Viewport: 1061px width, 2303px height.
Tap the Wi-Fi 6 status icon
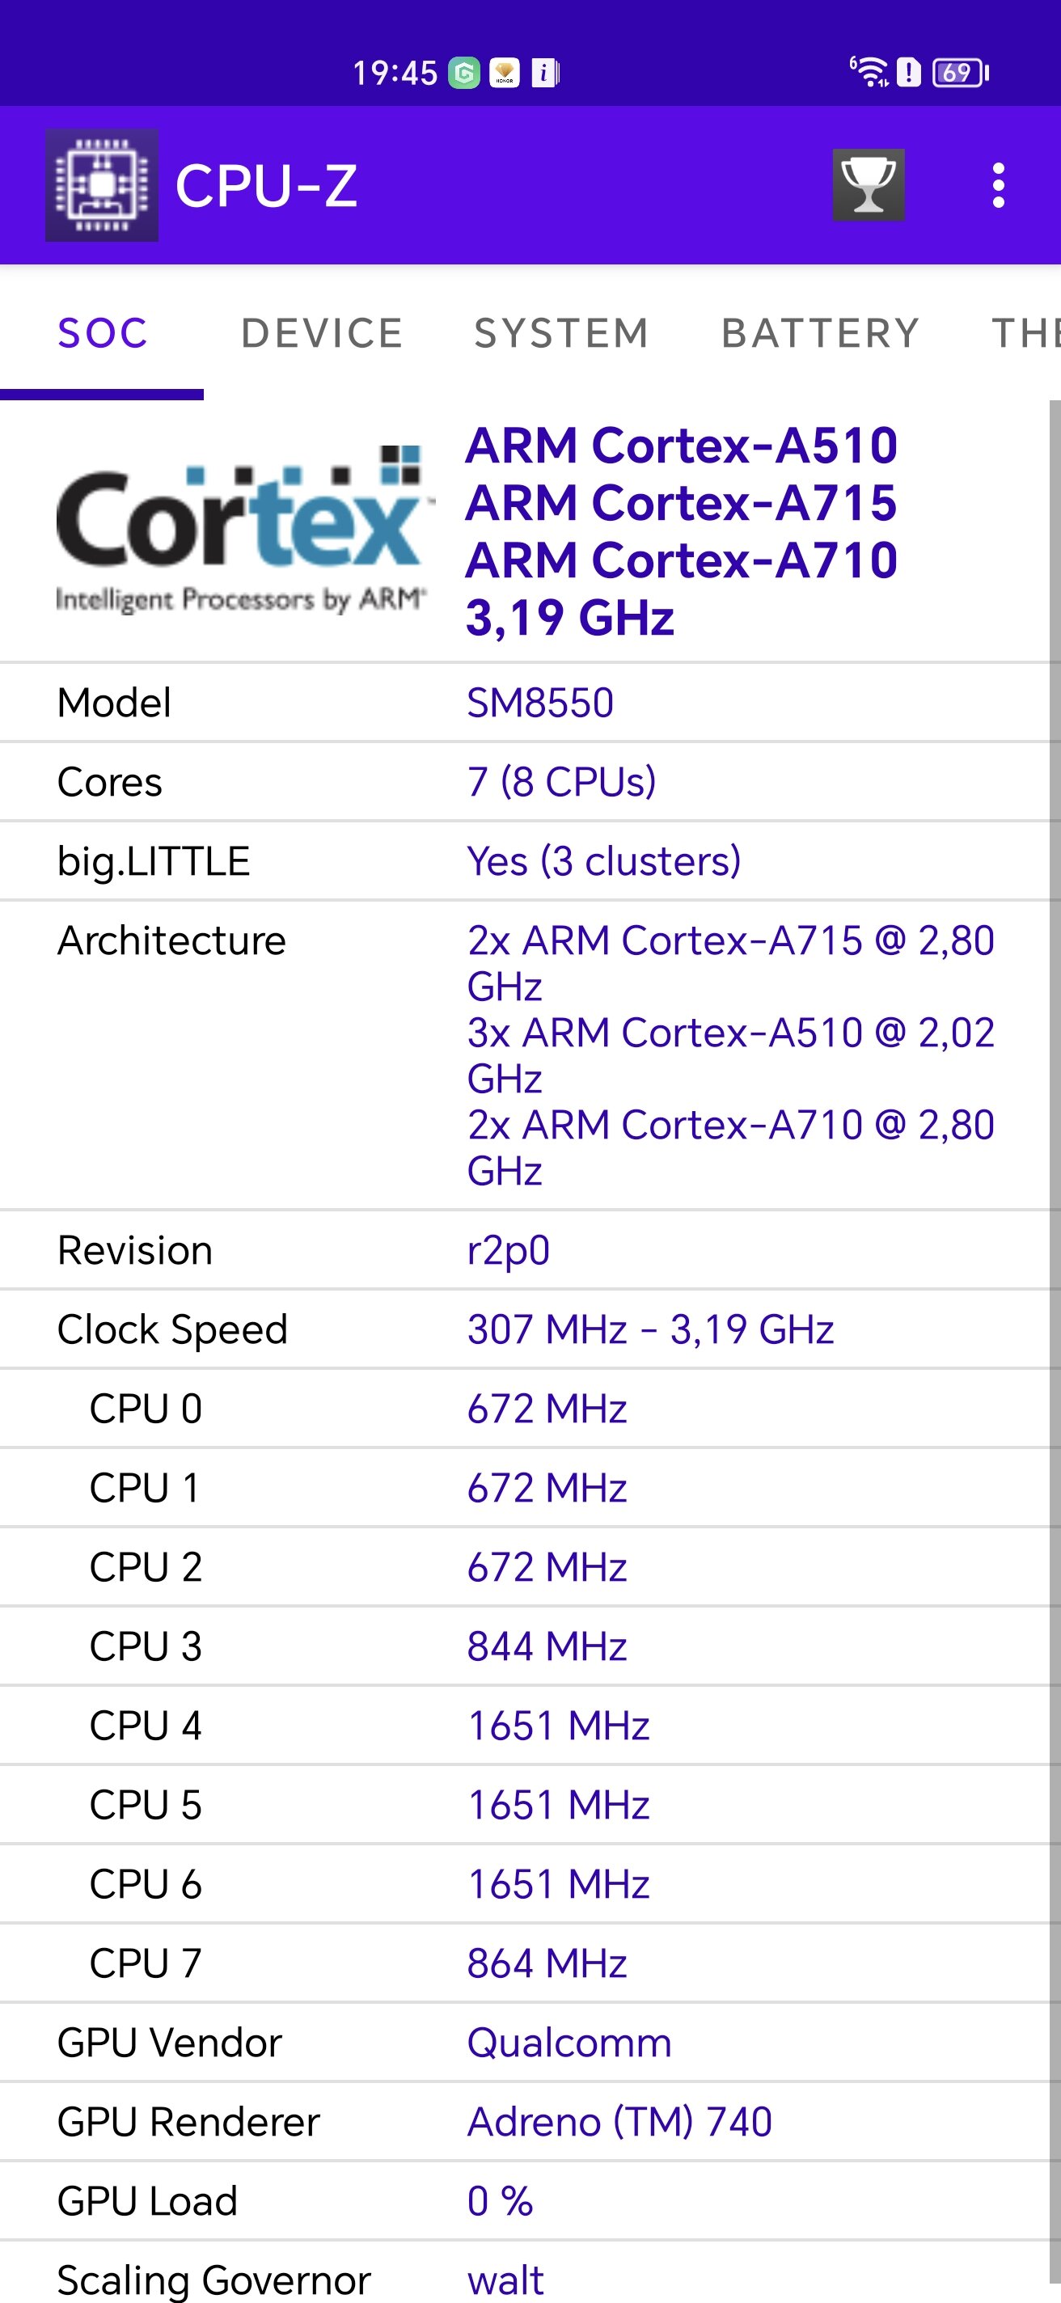[868, 71]
